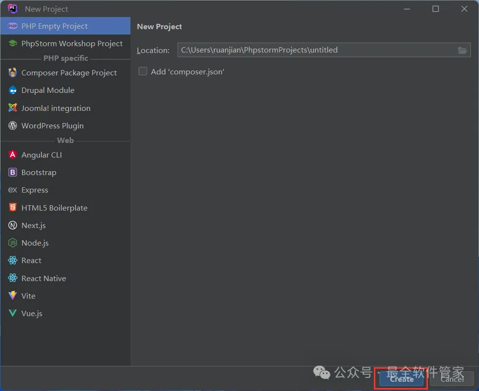This screenshot has height=391, width=479.
Task: Choose React Native template
Action: point(65,278)
